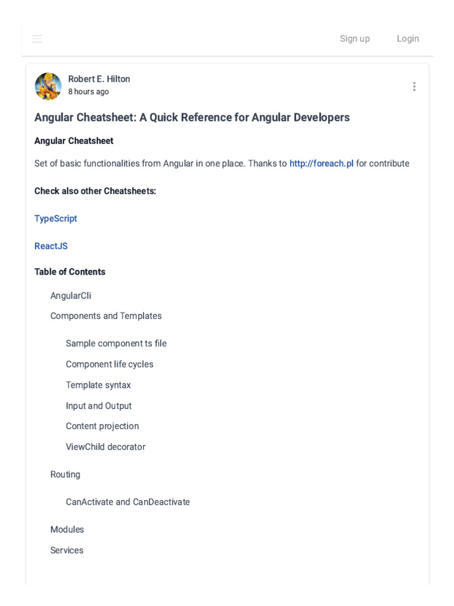Viewport: 454px width, 606px height.
Task: Open CanActivate and CanDeactivate entry
Action: pyautogui.click(x=128, y=502)
